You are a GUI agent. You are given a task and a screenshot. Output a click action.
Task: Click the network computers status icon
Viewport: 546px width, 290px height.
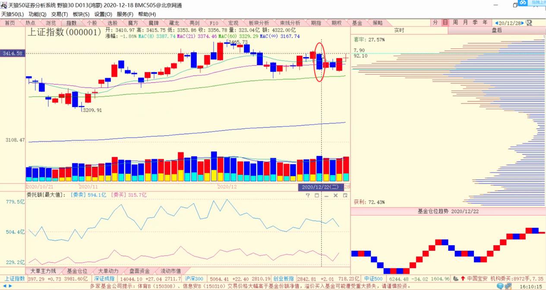[508, 286]
